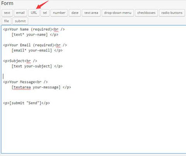Insert a radio buttons tag
The width and height of the screenshot is (186, 156).
point(172,13)
